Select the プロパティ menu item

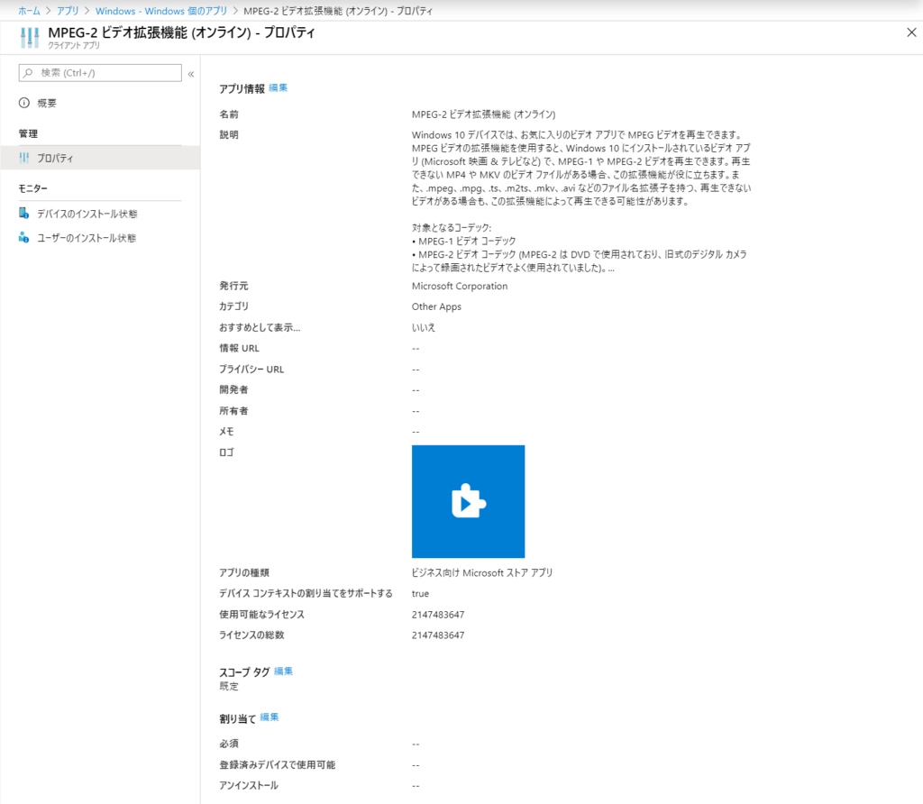click(x=100, y=158)
